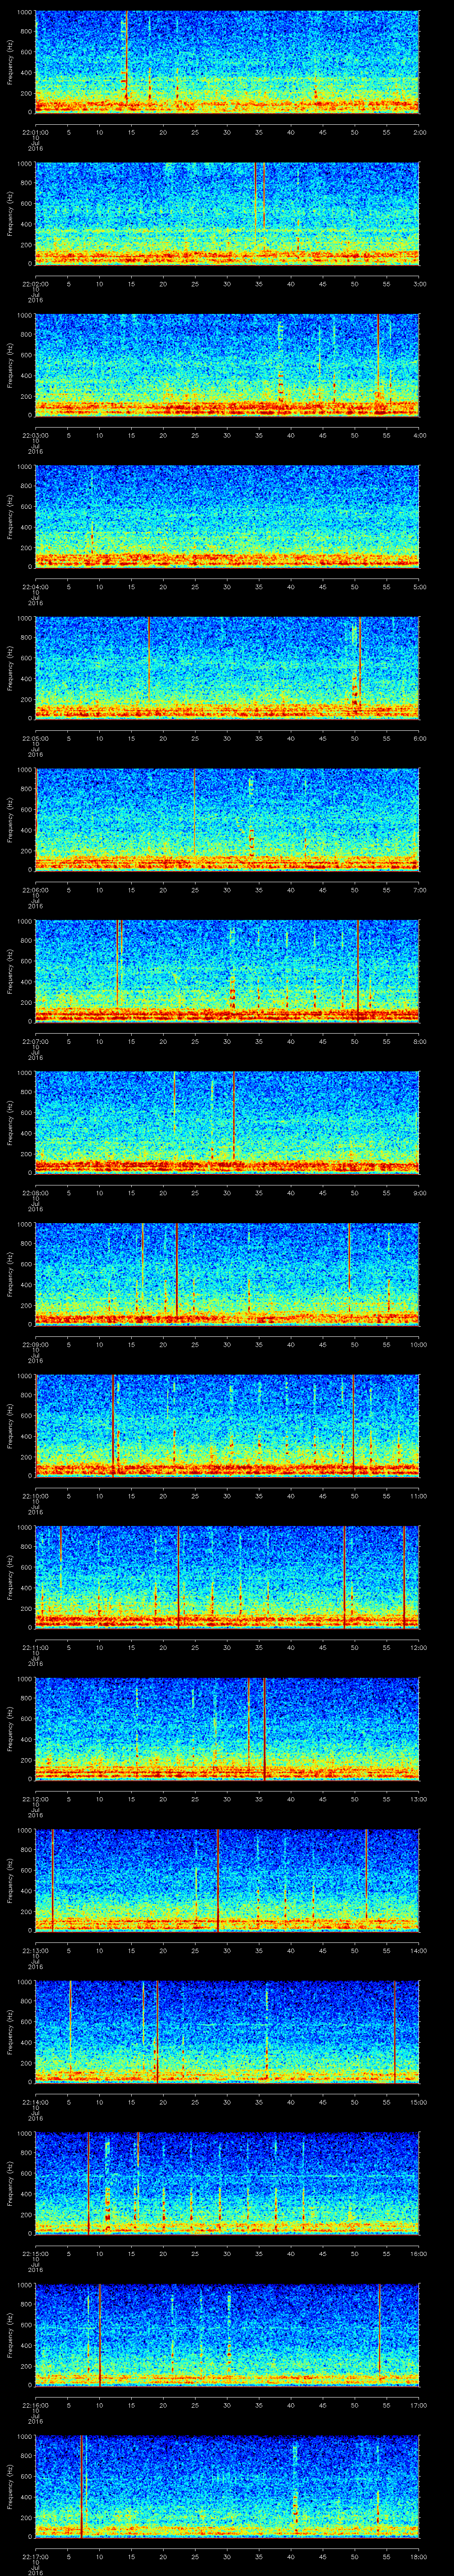
Task: Click the "22:07:00" start time label
Action: point(35,1041)
